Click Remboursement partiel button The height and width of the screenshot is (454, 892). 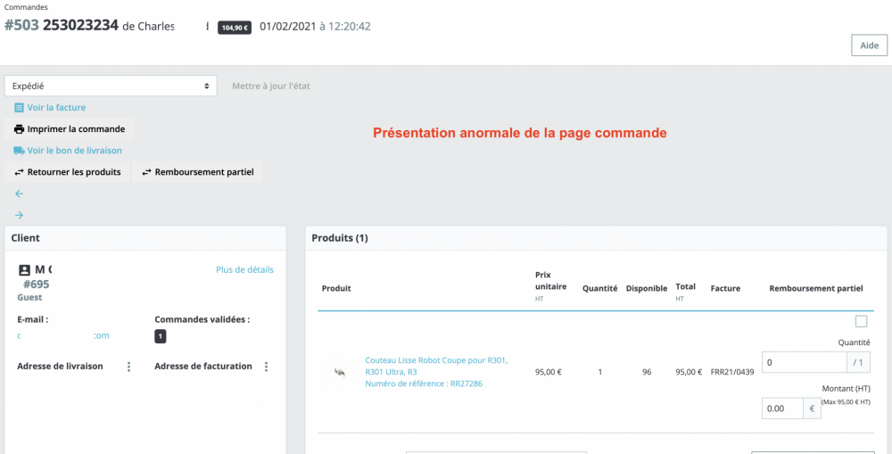pyautogui.click(x=197, y=172)
